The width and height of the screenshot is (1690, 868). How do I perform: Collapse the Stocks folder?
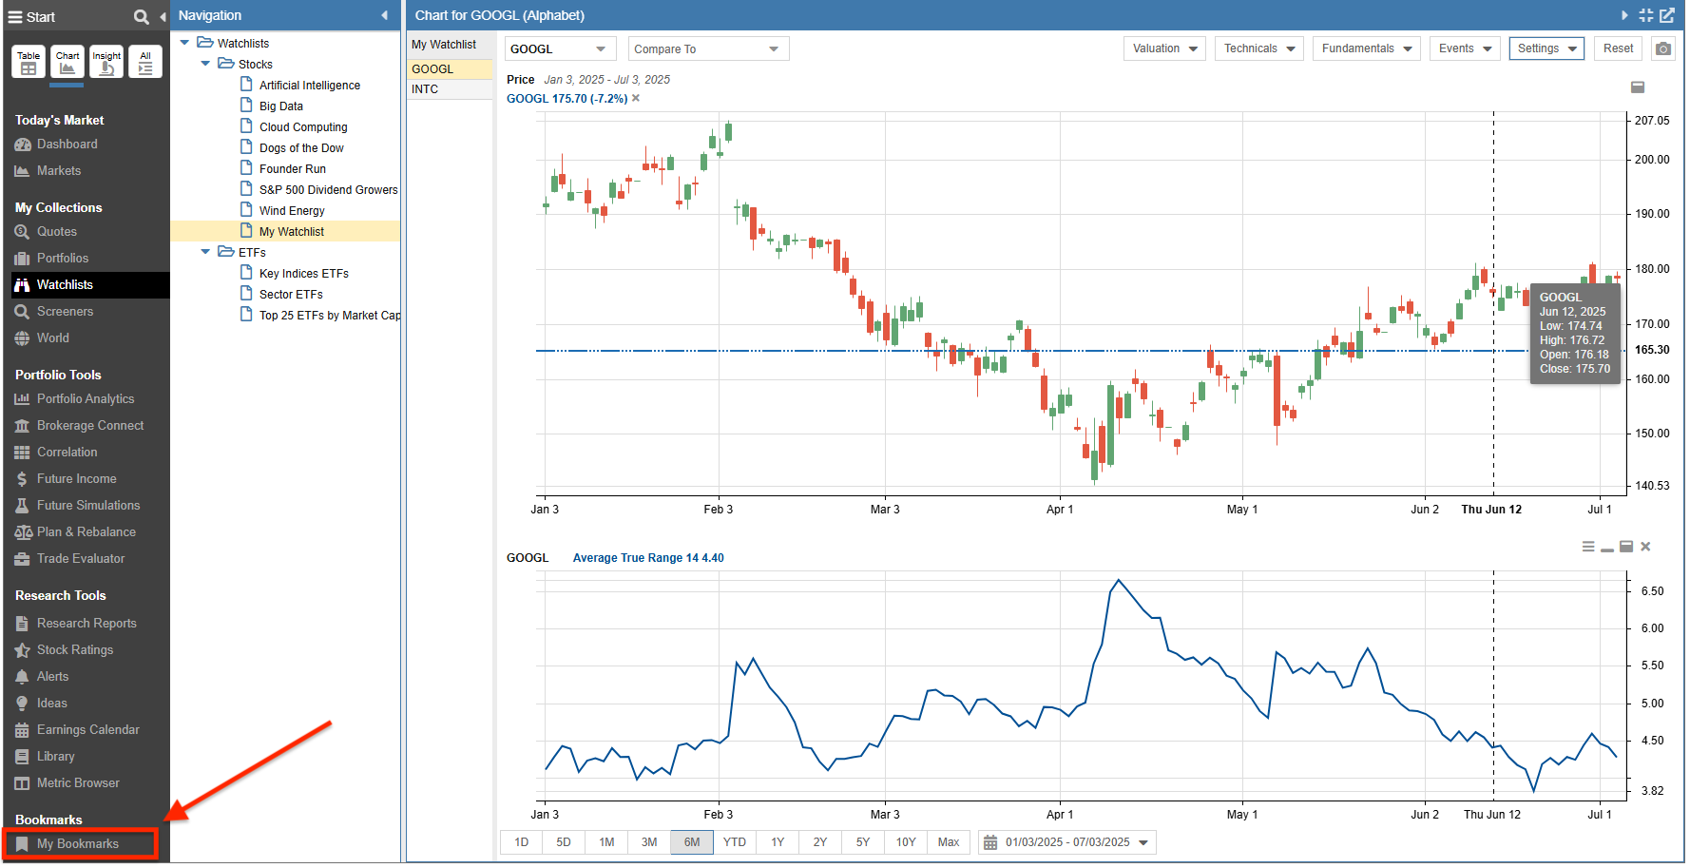pos(205,64)
